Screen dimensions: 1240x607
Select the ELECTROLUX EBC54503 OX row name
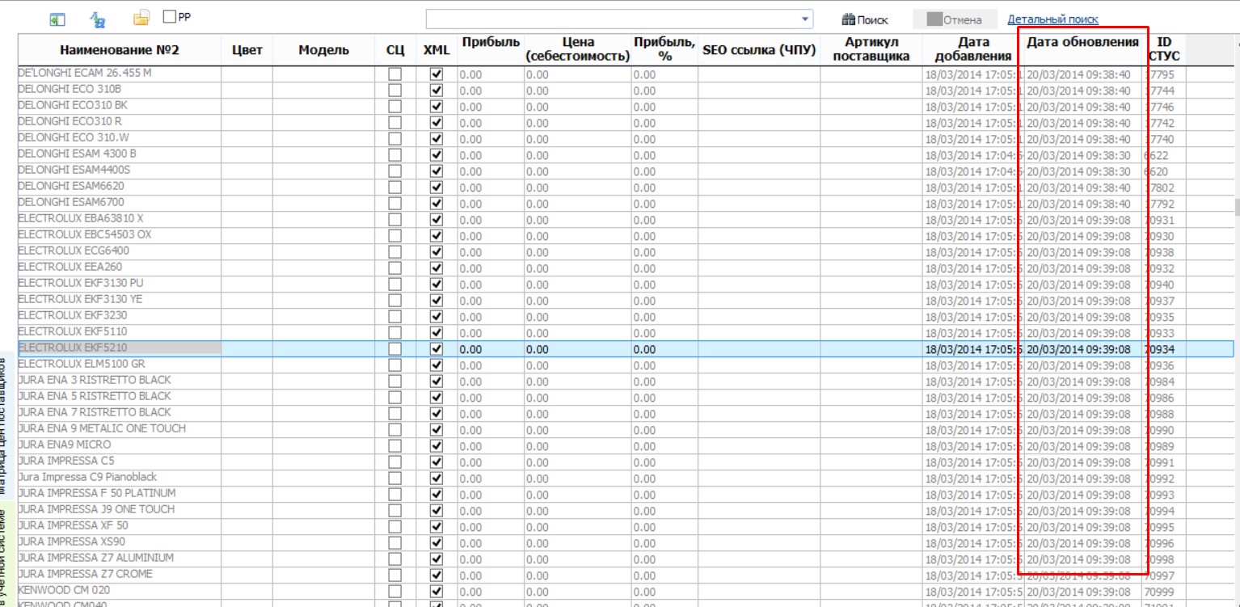coord(85,234)
